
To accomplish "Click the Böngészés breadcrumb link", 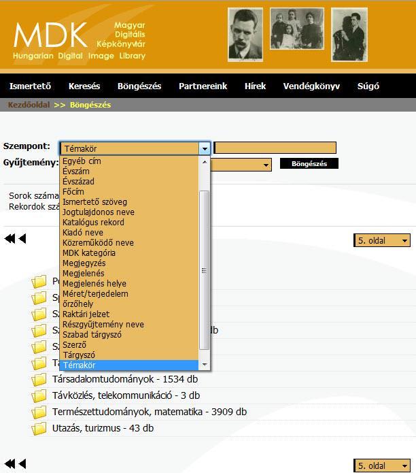I will 90,105.
